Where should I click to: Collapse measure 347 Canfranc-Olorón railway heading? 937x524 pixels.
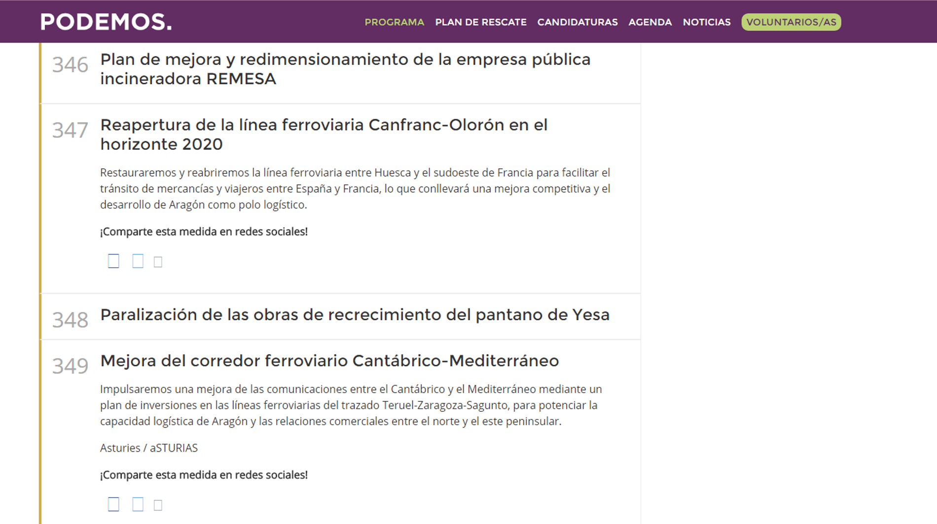[324, 134]
